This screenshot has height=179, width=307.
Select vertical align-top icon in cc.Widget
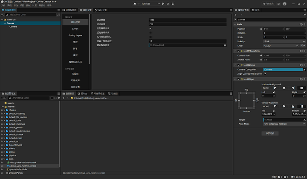(275, 106)
